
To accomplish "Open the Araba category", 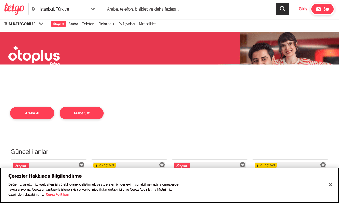I will 73,24.
